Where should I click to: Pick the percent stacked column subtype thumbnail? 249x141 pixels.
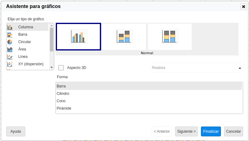[169, 37]
